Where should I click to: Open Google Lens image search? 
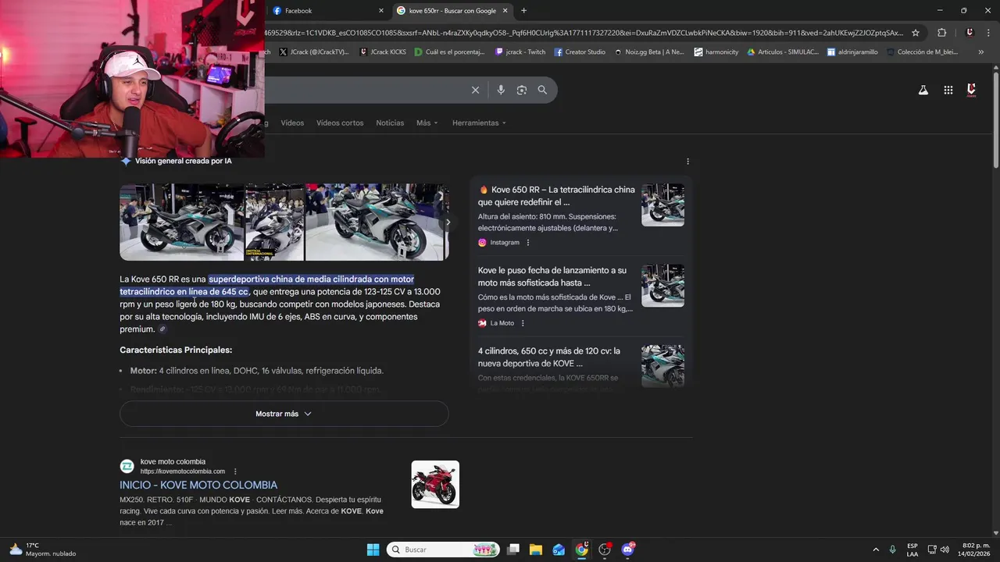coord(522,90)
